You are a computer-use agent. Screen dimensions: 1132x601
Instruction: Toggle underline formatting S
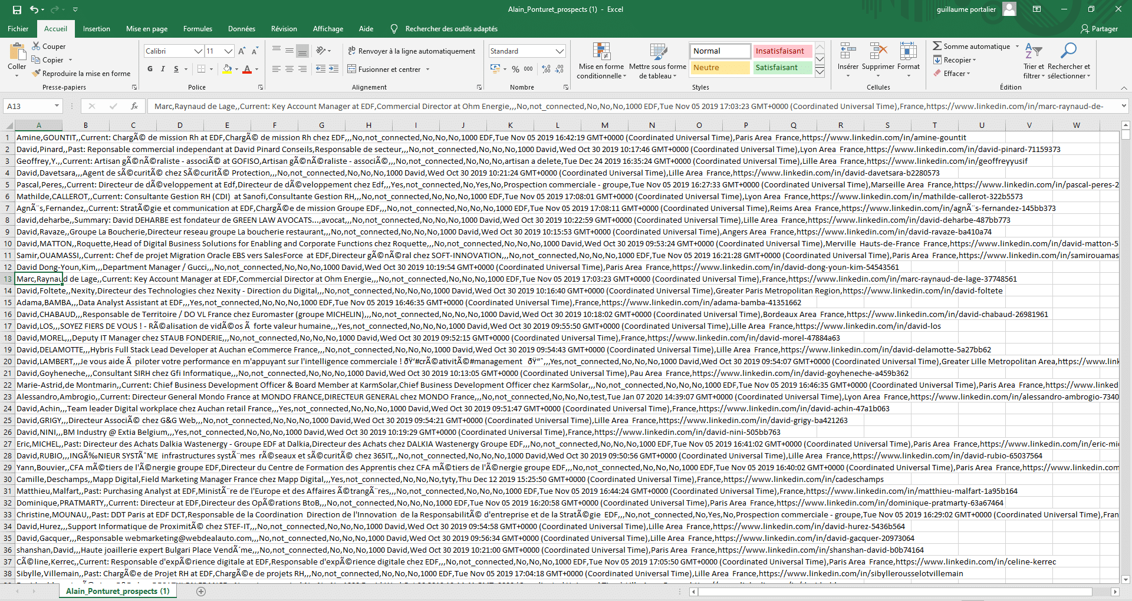[176, 69]
